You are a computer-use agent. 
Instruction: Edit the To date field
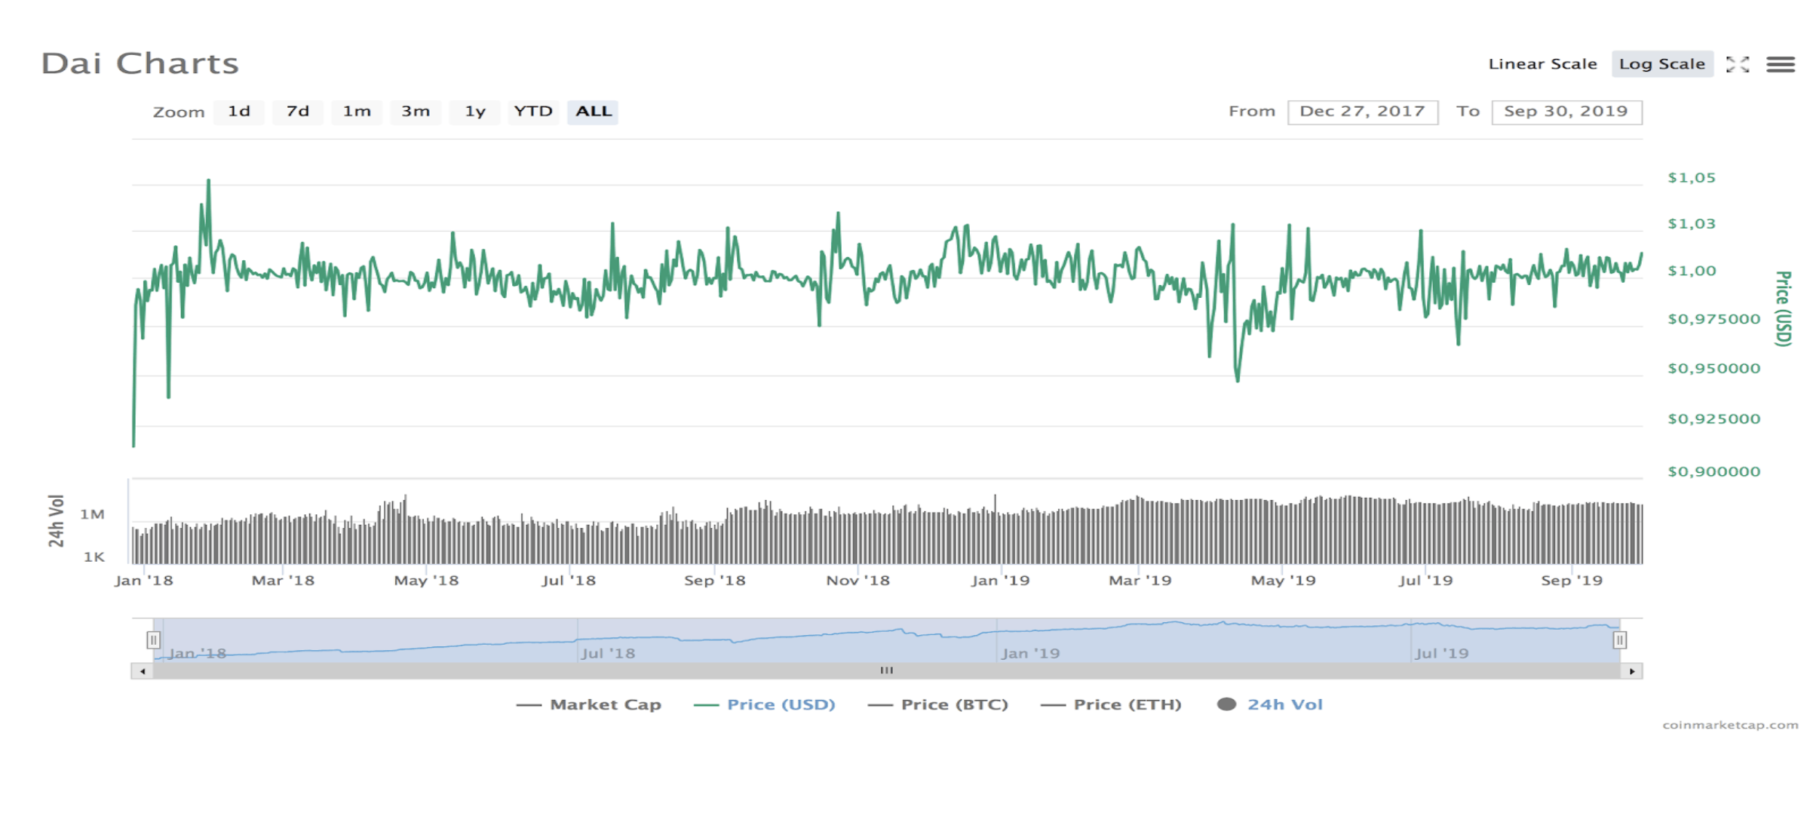coord(1566,112)
